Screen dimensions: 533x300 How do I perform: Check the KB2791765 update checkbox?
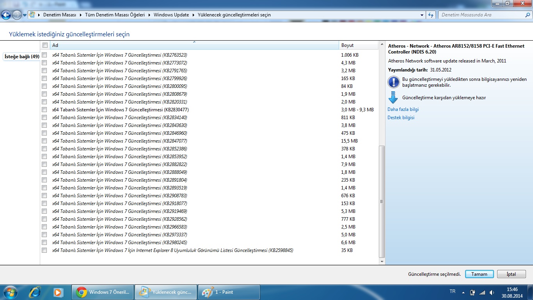pyautogui.click(x=44, y=70)
